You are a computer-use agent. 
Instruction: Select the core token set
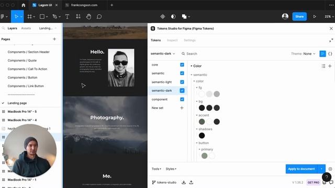[x=155, y=65]
